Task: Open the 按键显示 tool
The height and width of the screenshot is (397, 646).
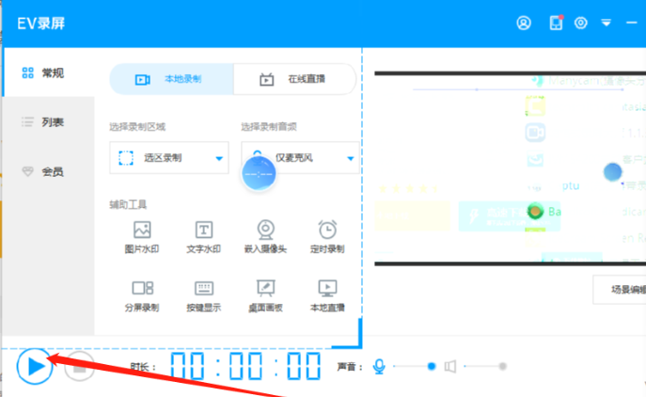Action: [x=203, y=296]
